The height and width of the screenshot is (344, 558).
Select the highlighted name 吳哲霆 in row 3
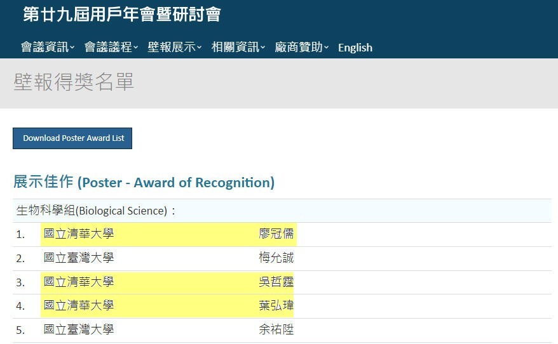pos(276,282)
